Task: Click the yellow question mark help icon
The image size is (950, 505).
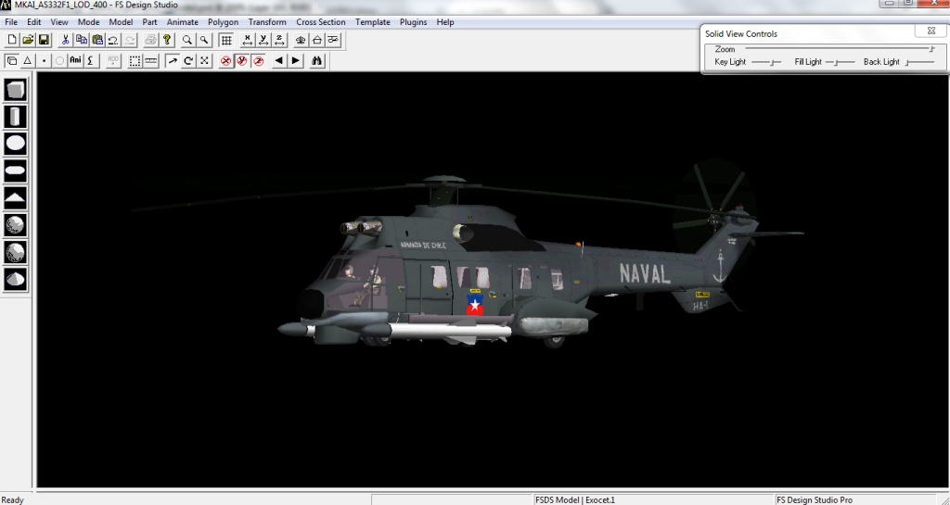Action: tap(167, 40)
